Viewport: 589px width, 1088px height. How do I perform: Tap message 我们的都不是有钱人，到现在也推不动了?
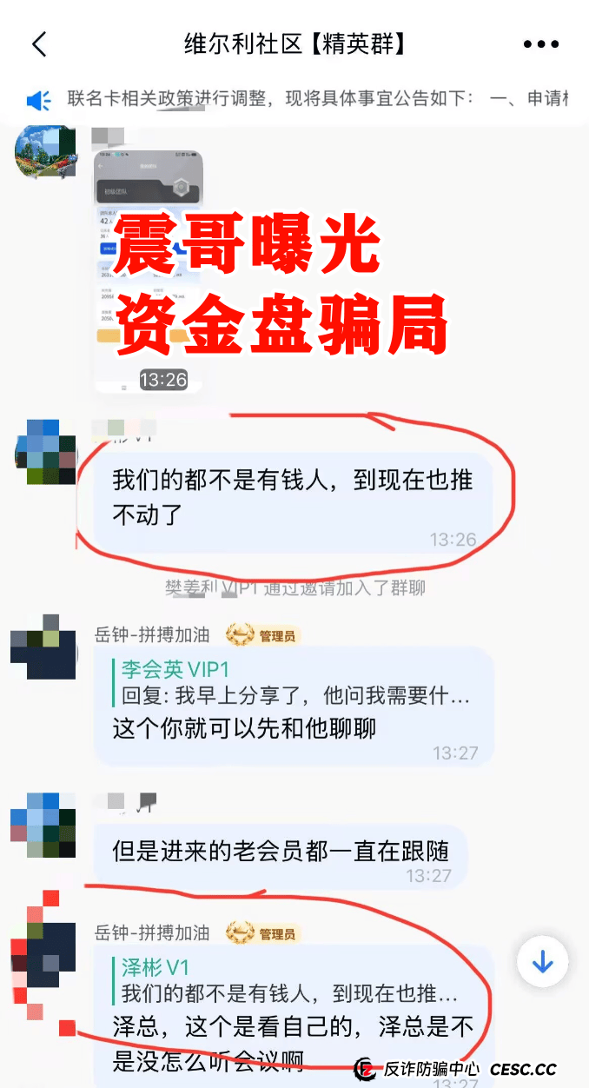tap(294, 501)
